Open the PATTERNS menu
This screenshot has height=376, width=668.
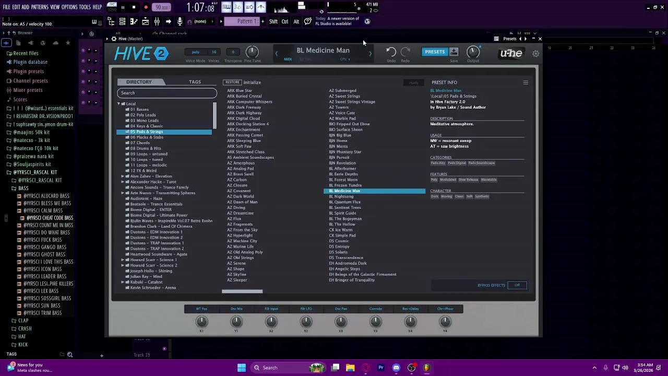pos(40,7)
